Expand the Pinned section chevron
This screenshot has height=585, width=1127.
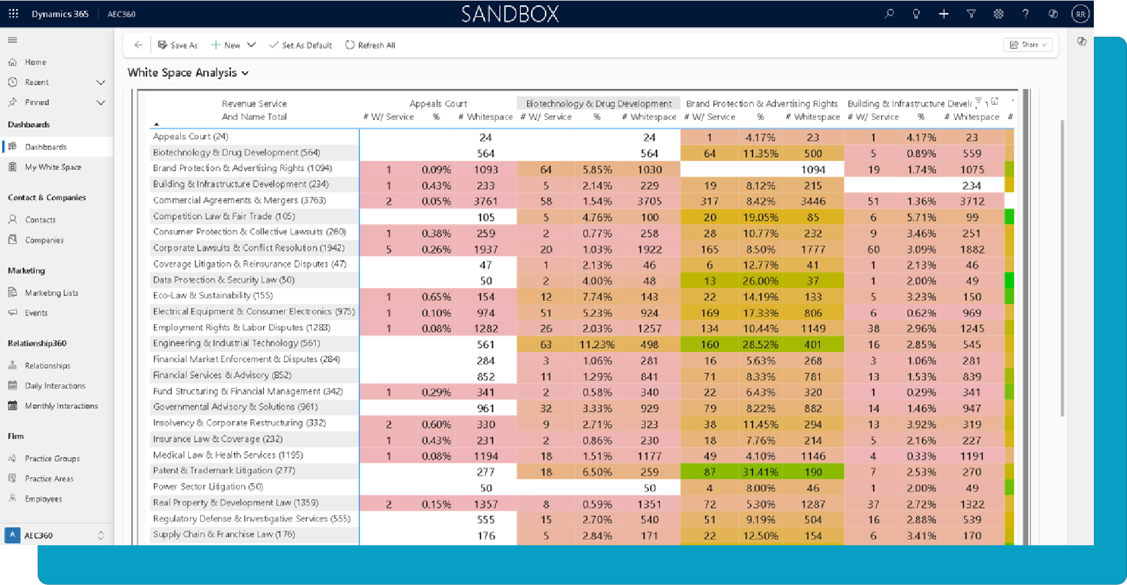(101, 102)
